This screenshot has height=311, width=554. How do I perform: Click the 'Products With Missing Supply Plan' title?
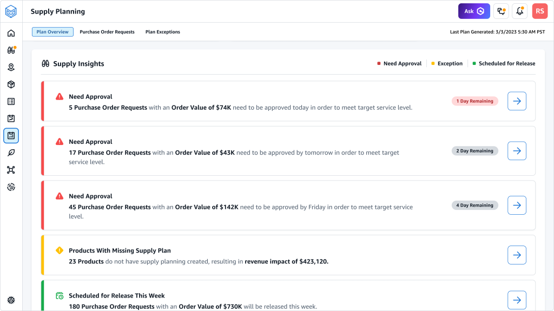click(120, 250)
